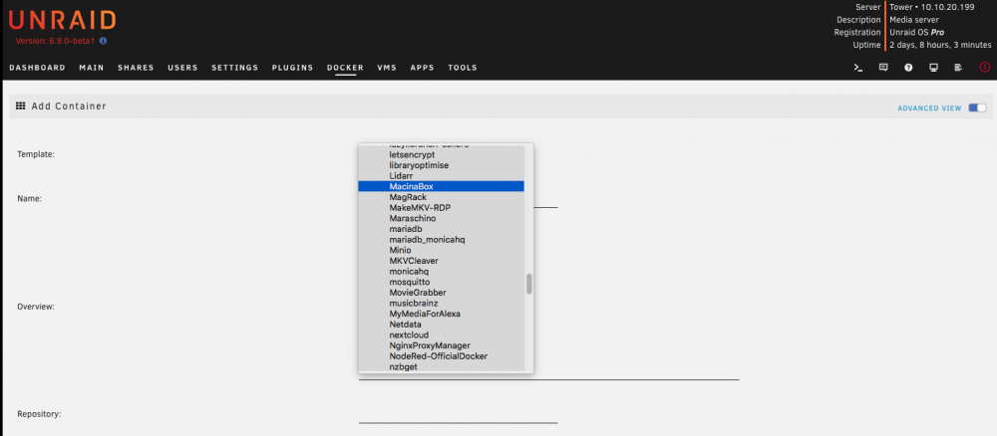The image size is (997, 436).
Task: Open the Settings menu
Action: tap(234, 68)
